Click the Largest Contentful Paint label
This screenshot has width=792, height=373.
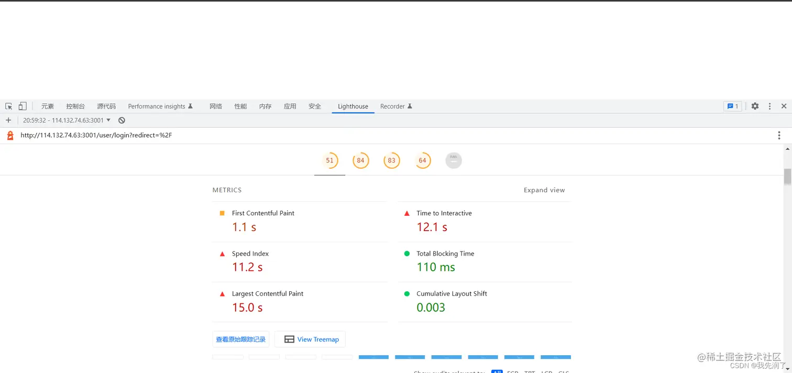pyautogui.click(x=268, y=294)
